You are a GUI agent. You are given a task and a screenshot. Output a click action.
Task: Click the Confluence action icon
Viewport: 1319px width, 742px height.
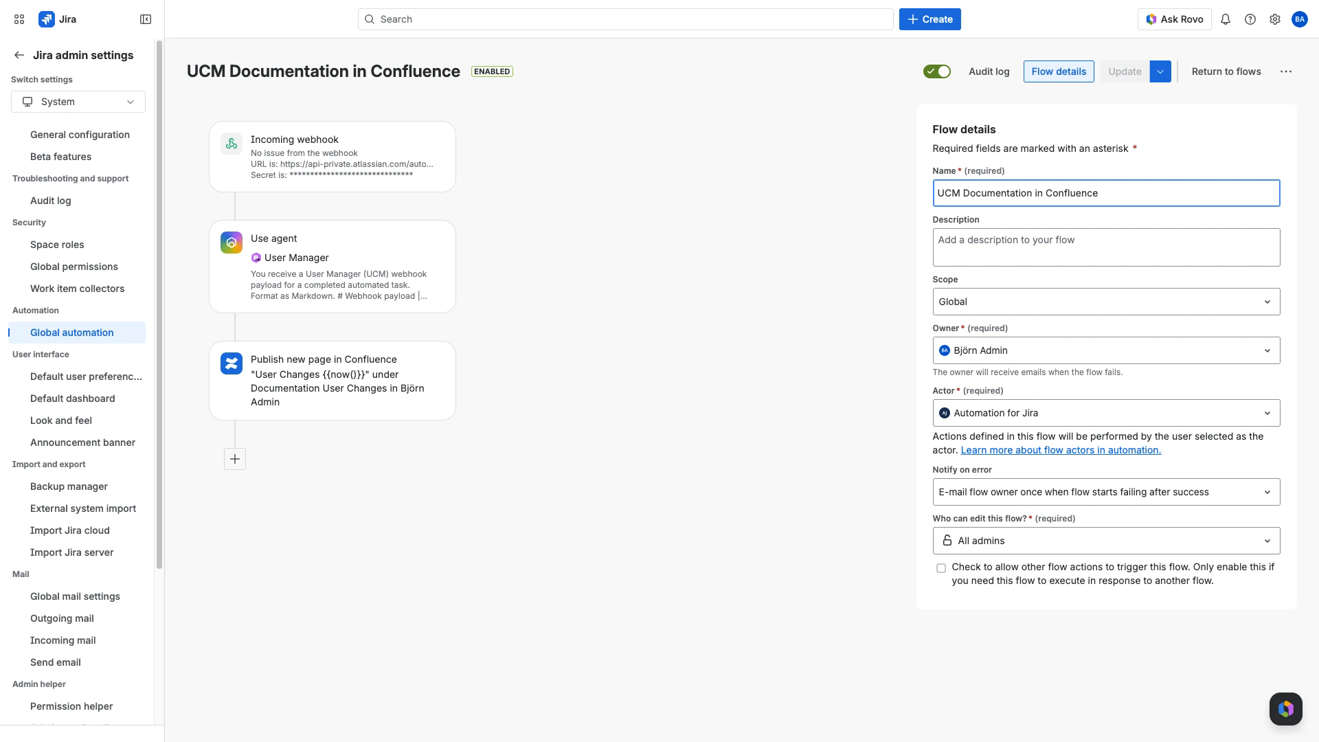(x=232, y=363)
